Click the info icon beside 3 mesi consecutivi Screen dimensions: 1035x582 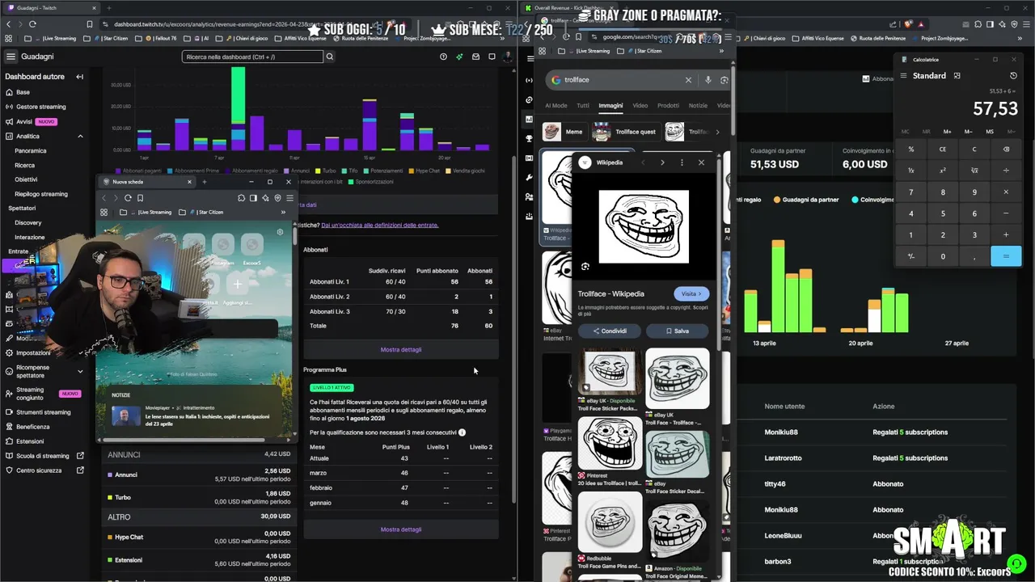[462, 432]
